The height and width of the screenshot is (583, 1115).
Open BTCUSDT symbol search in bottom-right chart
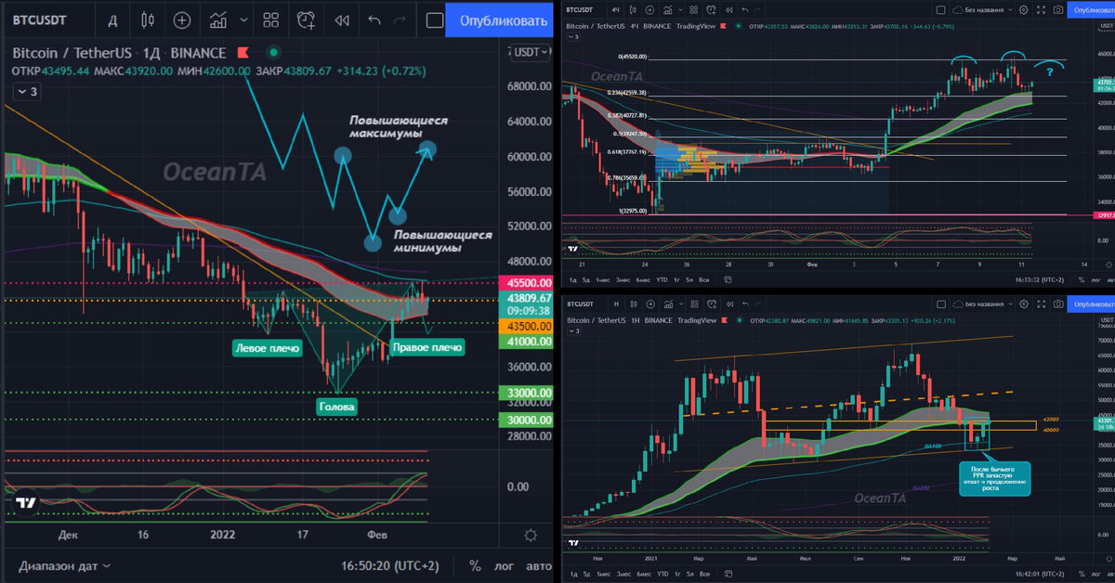pyautogui.click(x=580, y=304)
